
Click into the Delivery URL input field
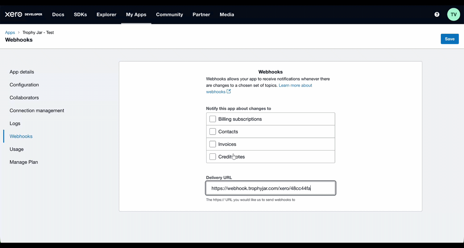point(271,188)
